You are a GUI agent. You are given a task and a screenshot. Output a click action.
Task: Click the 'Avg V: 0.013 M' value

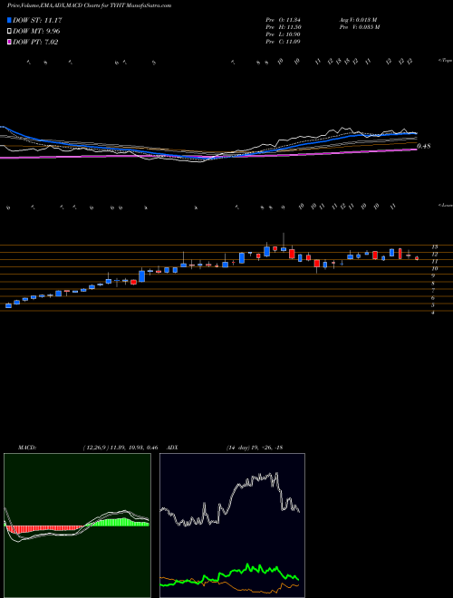[358, 20]
